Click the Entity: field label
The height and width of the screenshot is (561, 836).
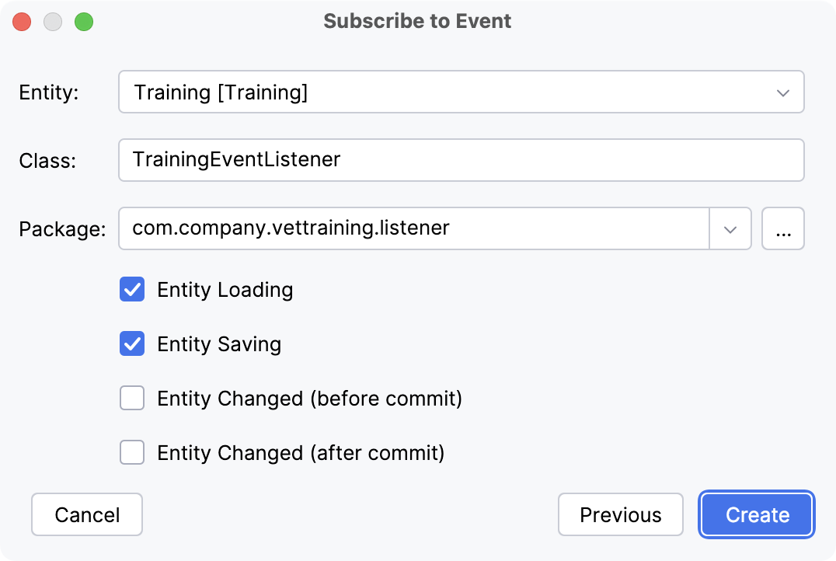[49, 93]
